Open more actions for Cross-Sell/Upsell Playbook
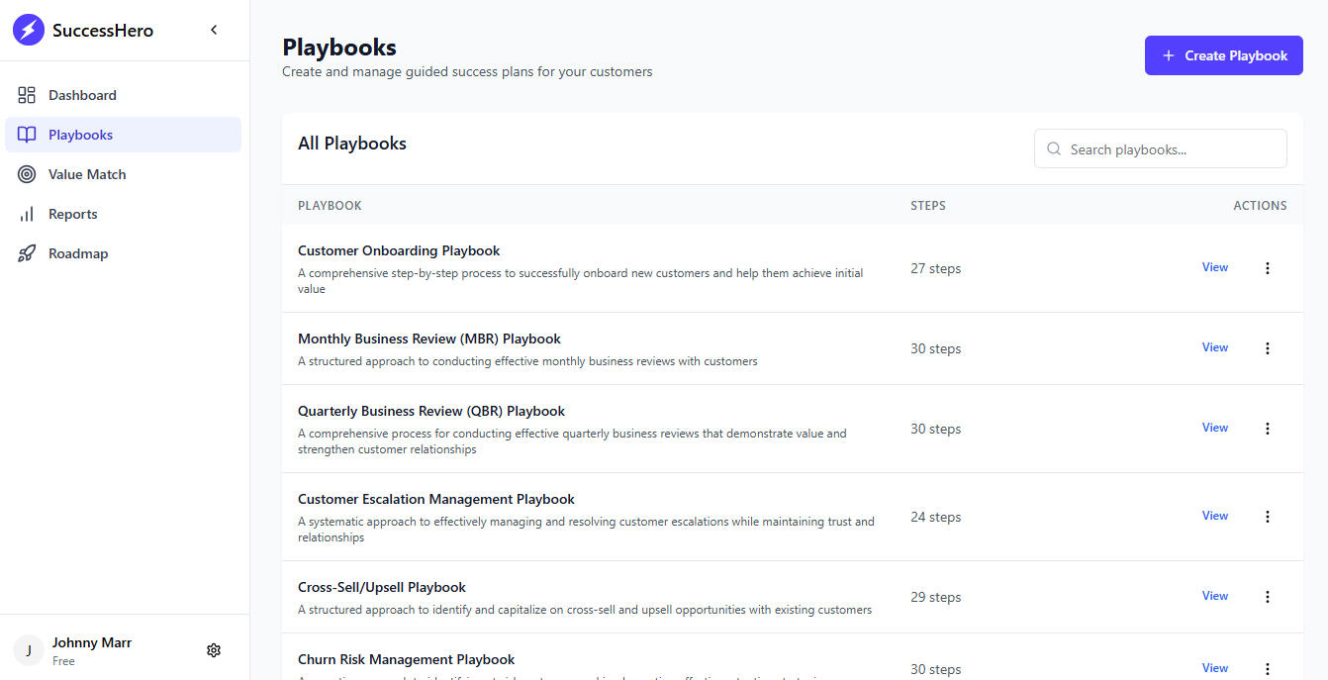 (1267, 597)
